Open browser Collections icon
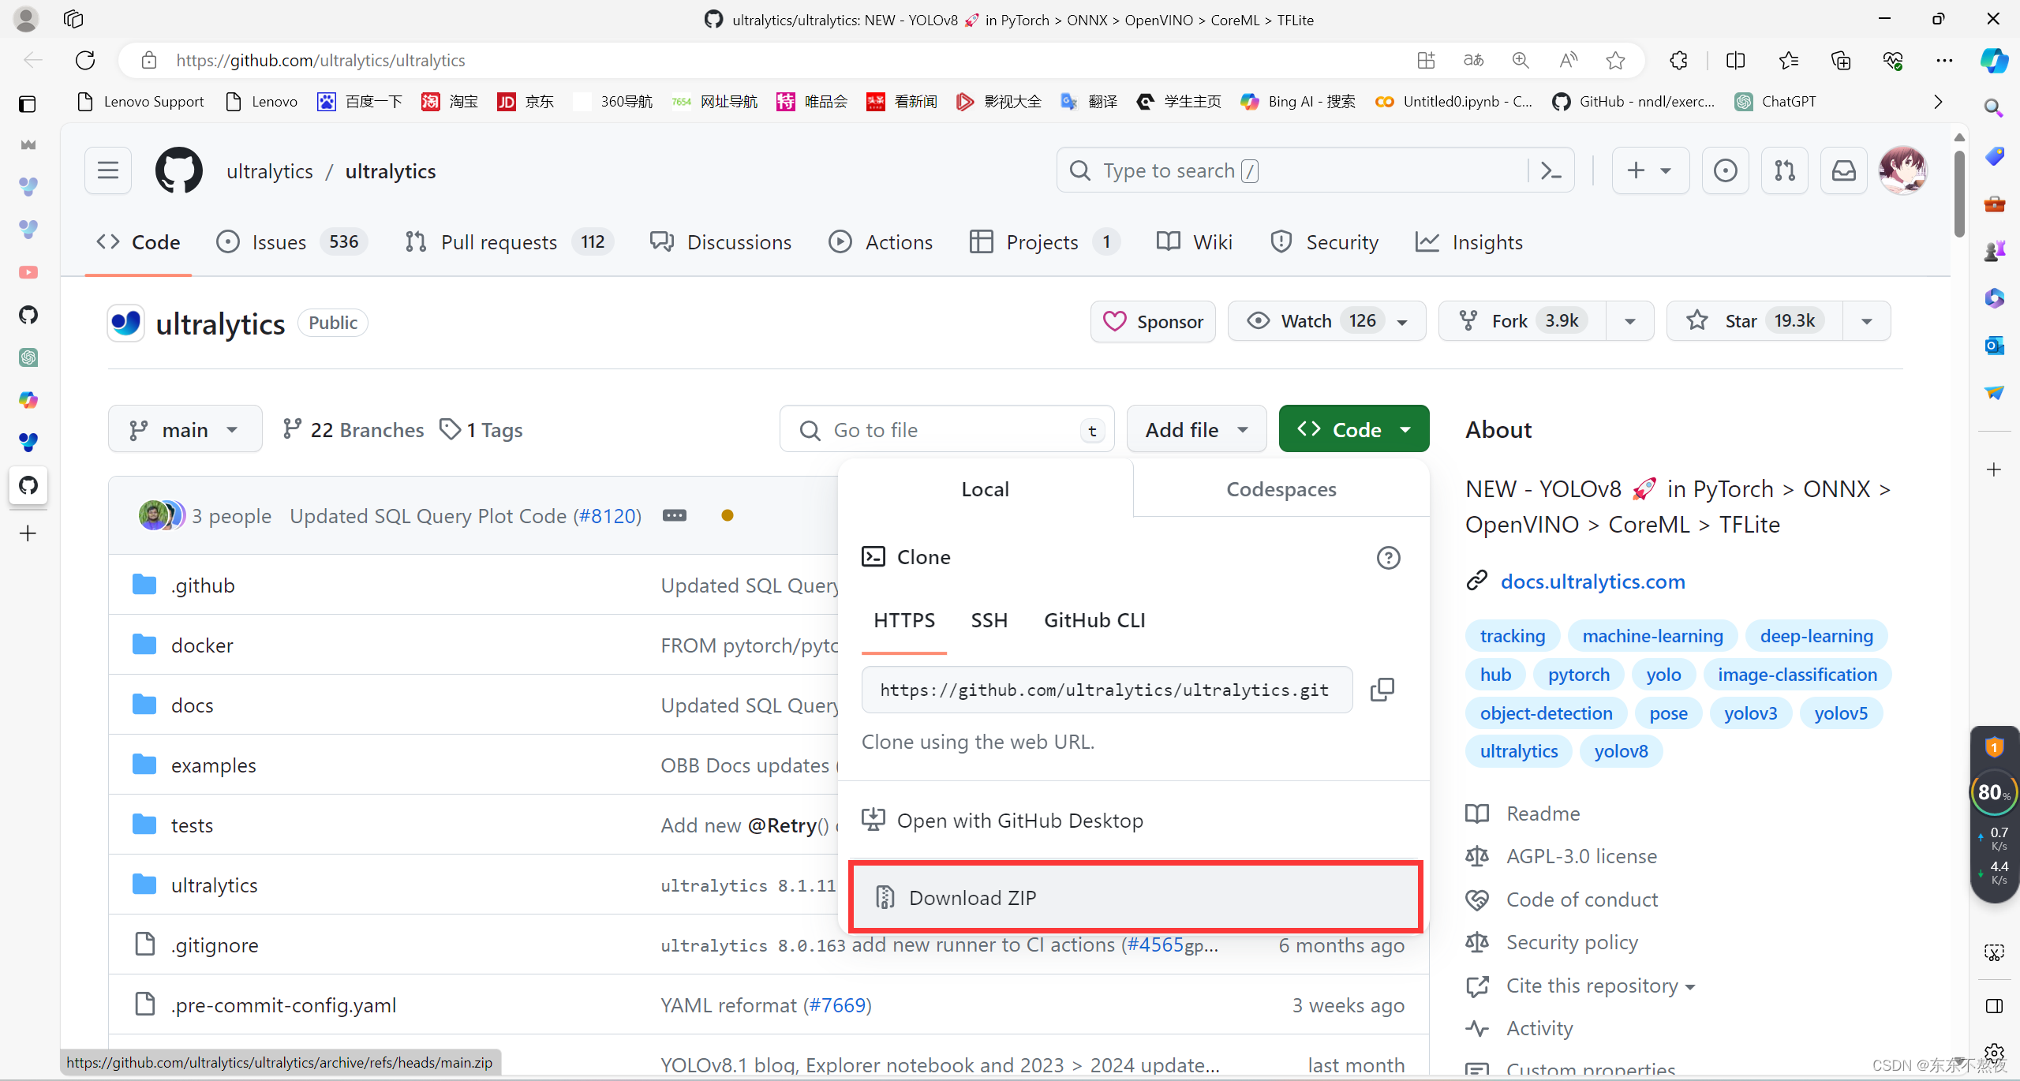The width and height of the screenshot is (2020, 1081). (x=1840, y=60)
